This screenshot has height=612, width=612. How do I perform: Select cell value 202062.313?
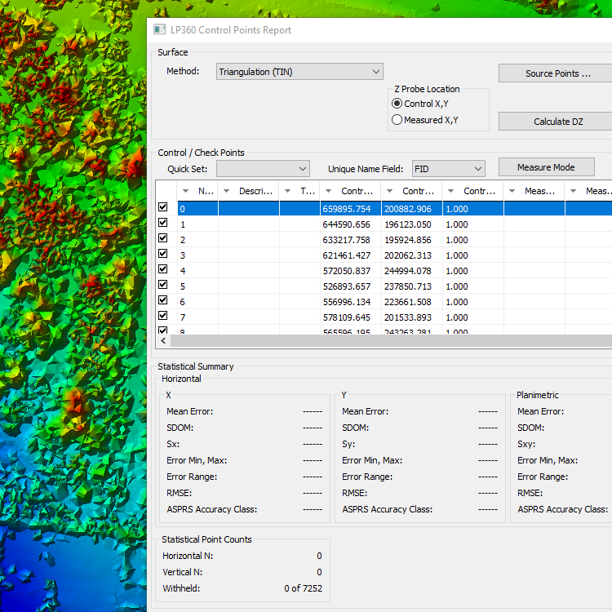tap(408, 255)
